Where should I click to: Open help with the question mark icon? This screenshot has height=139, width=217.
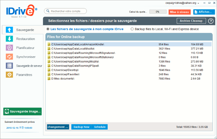211,21
